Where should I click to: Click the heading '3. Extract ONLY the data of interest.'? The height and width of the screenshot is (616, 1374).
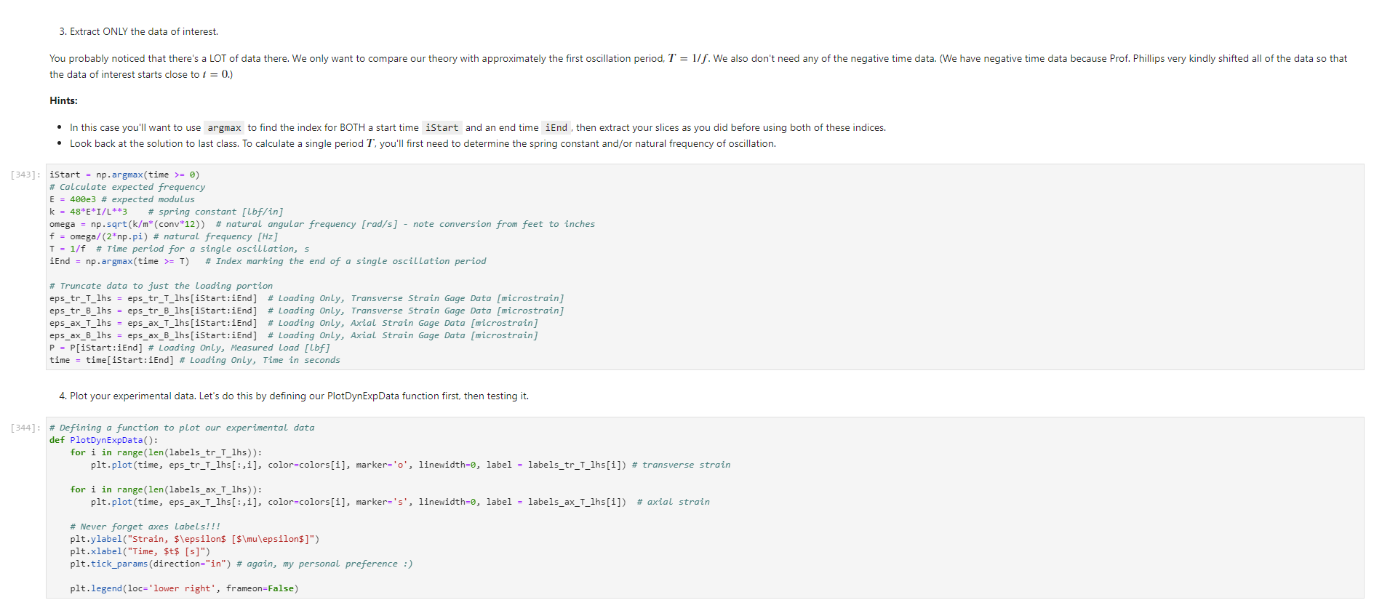tap(138, 31)
